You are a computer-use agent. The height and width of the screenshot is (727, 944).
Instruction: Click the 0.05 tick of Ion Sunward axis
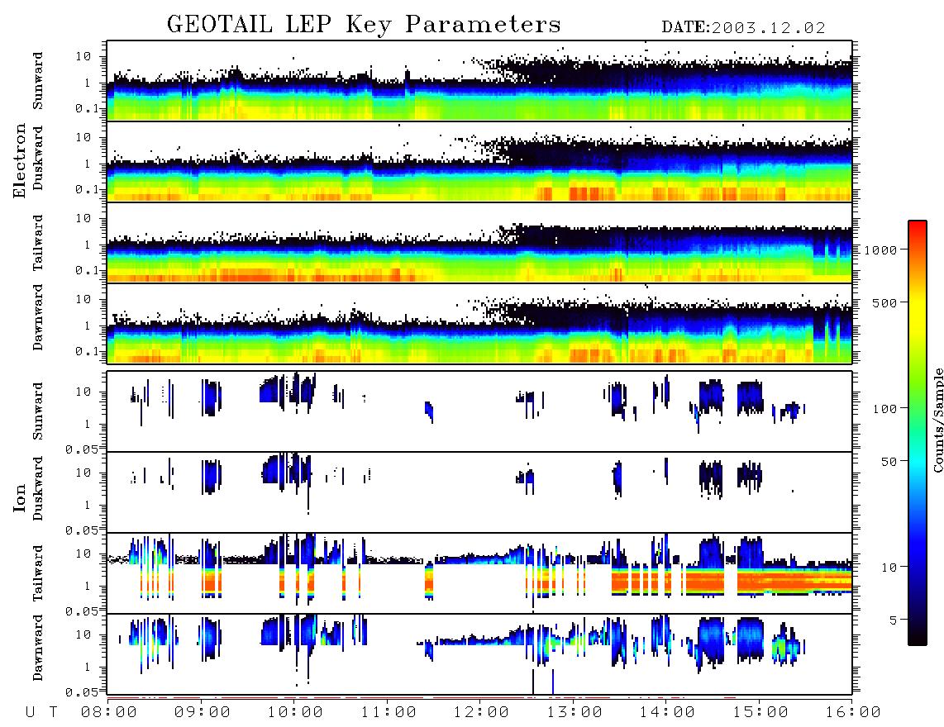81,449
